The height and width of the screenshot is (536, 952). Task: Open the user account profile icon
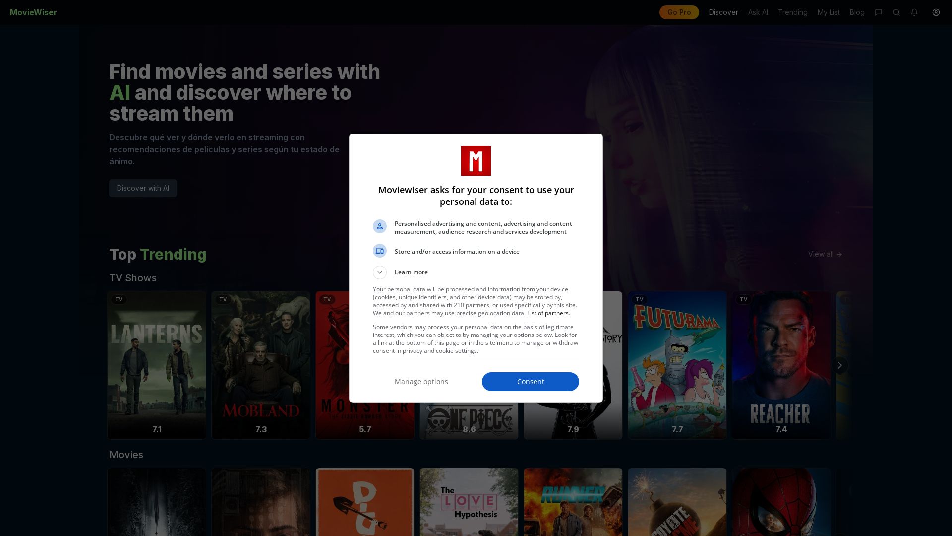tap(936, 12)
